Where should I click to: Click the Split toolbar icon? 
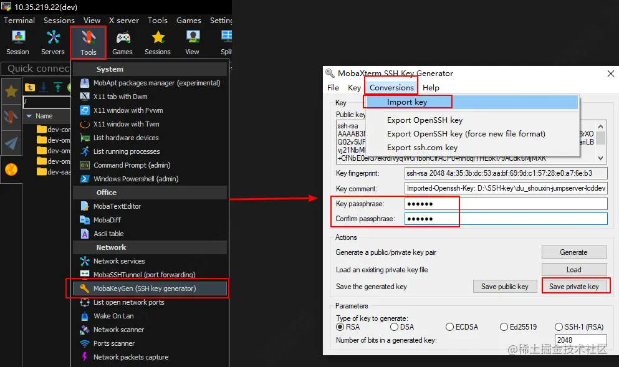click(226, 42)
